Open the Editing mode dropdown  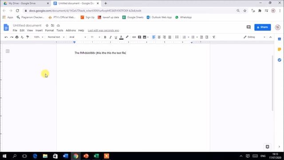(254, 37)
